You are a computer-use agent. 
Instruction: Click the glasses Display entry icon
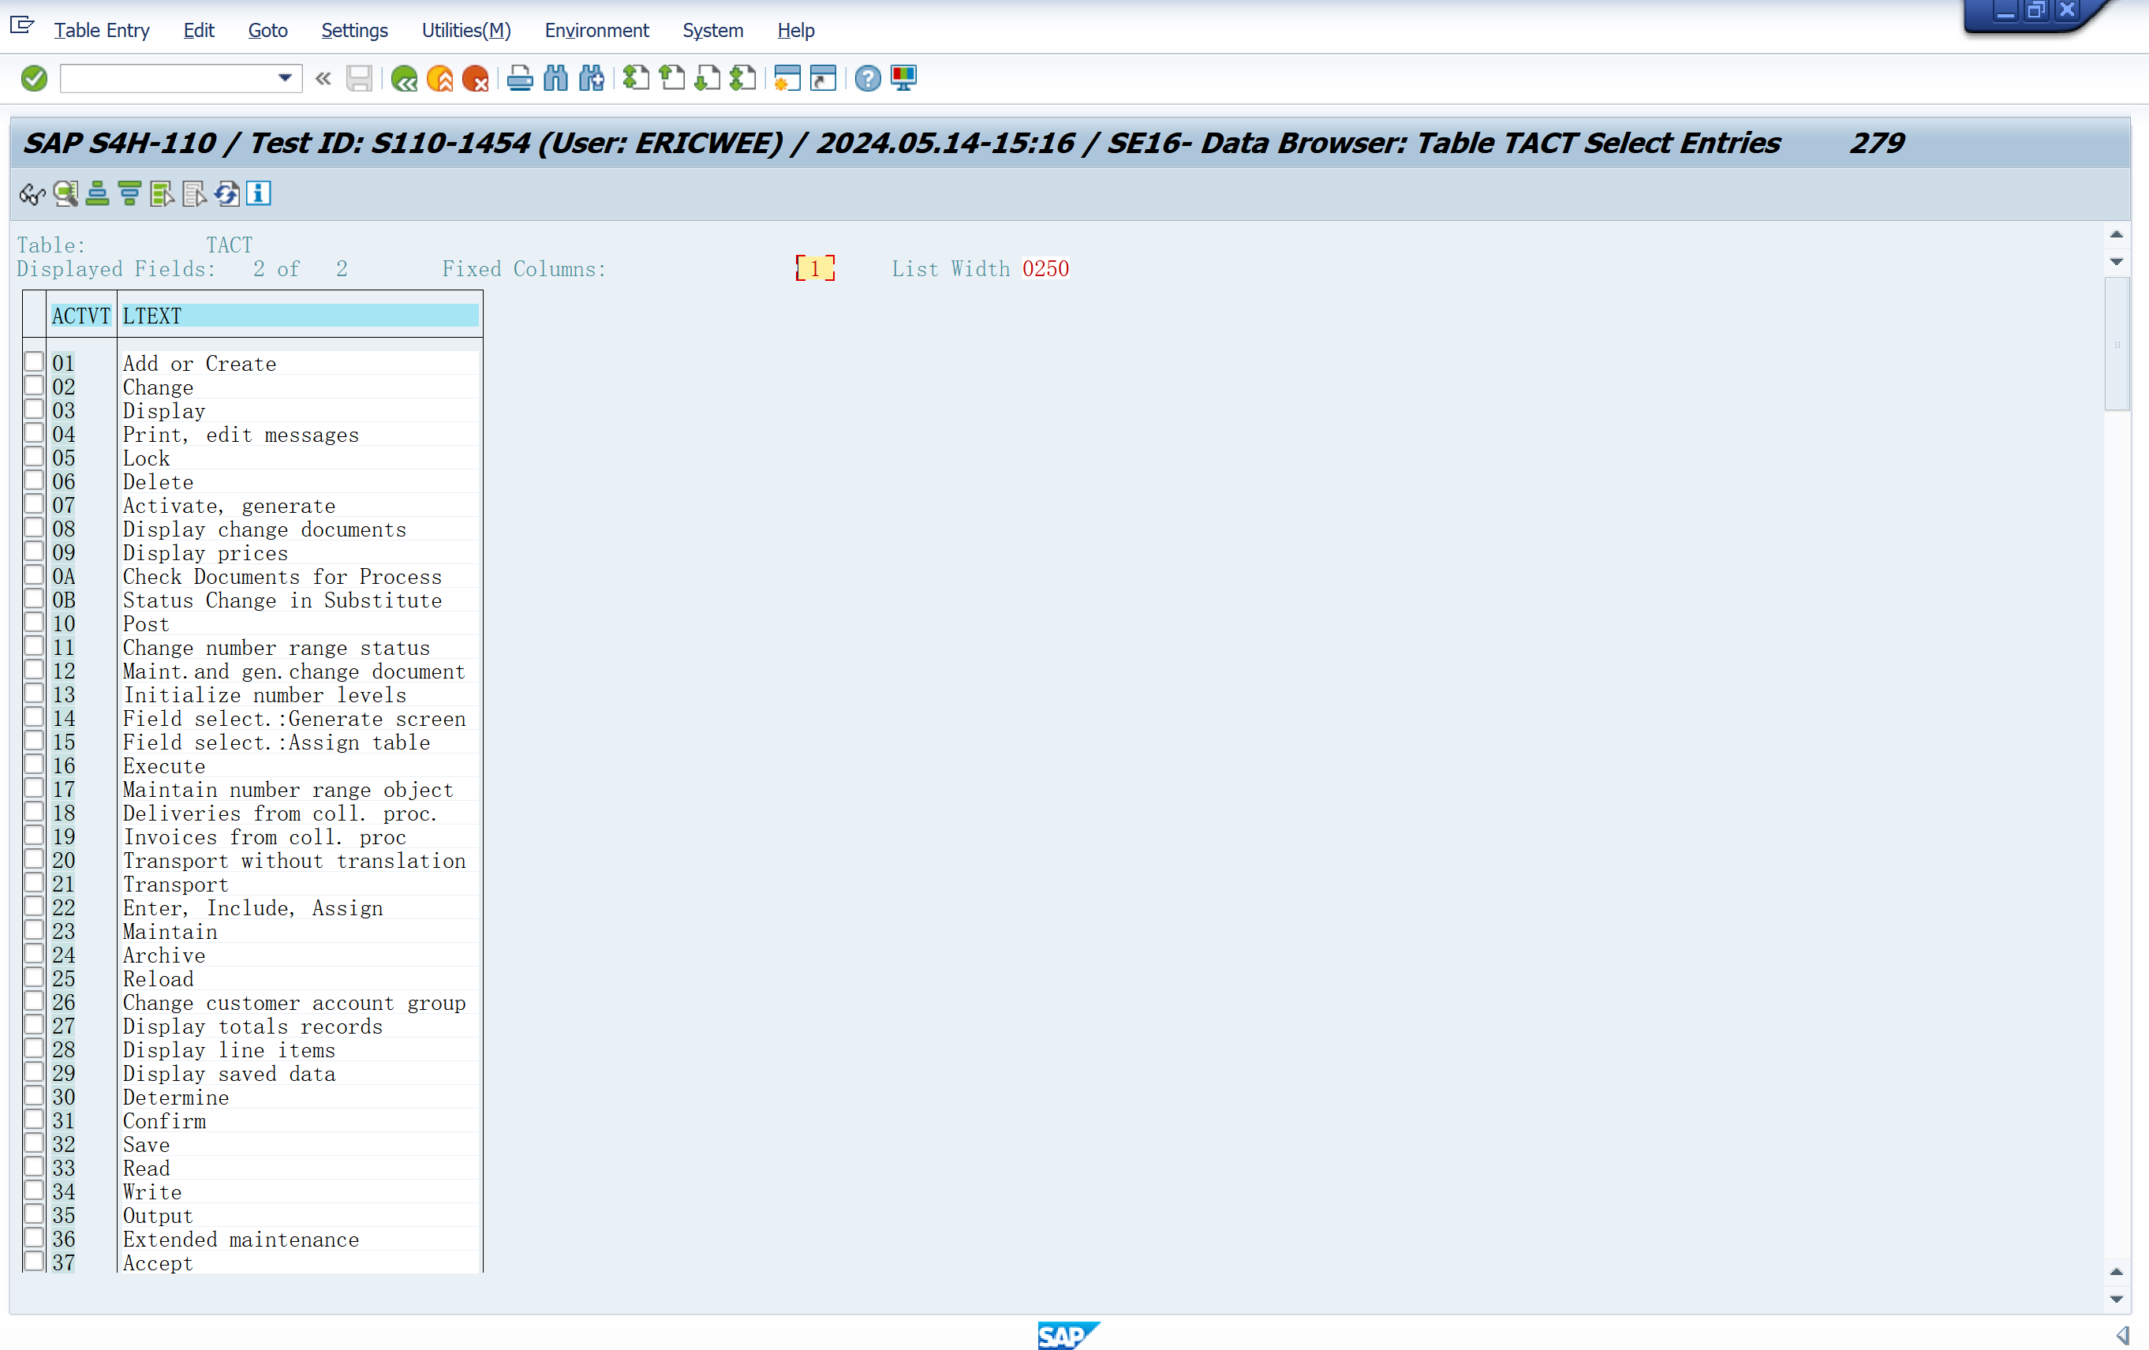click(32, 193)
